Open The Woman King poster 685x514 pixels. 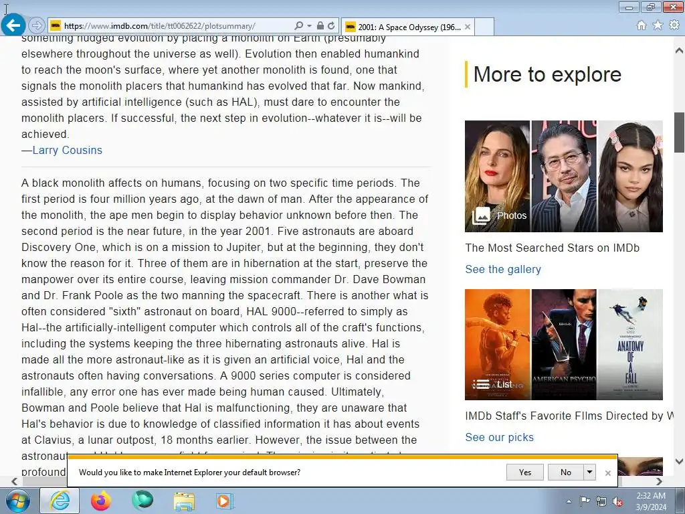tap(497, 345)
